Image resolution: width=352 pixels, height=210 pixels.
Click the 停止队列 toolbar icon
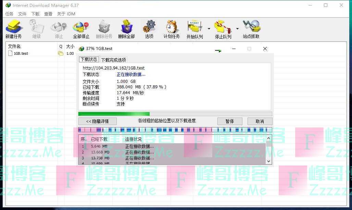(x=223, y=27)
